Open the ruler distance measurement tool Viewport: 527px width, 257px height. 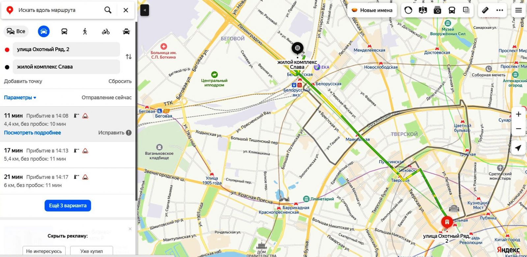tap(485, 10)
